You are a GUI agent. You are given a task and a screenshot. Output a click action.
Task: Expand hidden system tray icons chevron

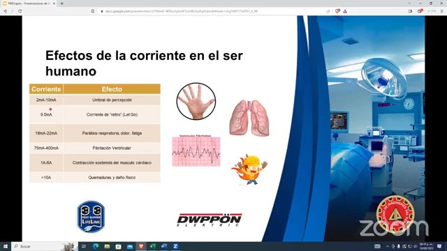pos(388,246)
